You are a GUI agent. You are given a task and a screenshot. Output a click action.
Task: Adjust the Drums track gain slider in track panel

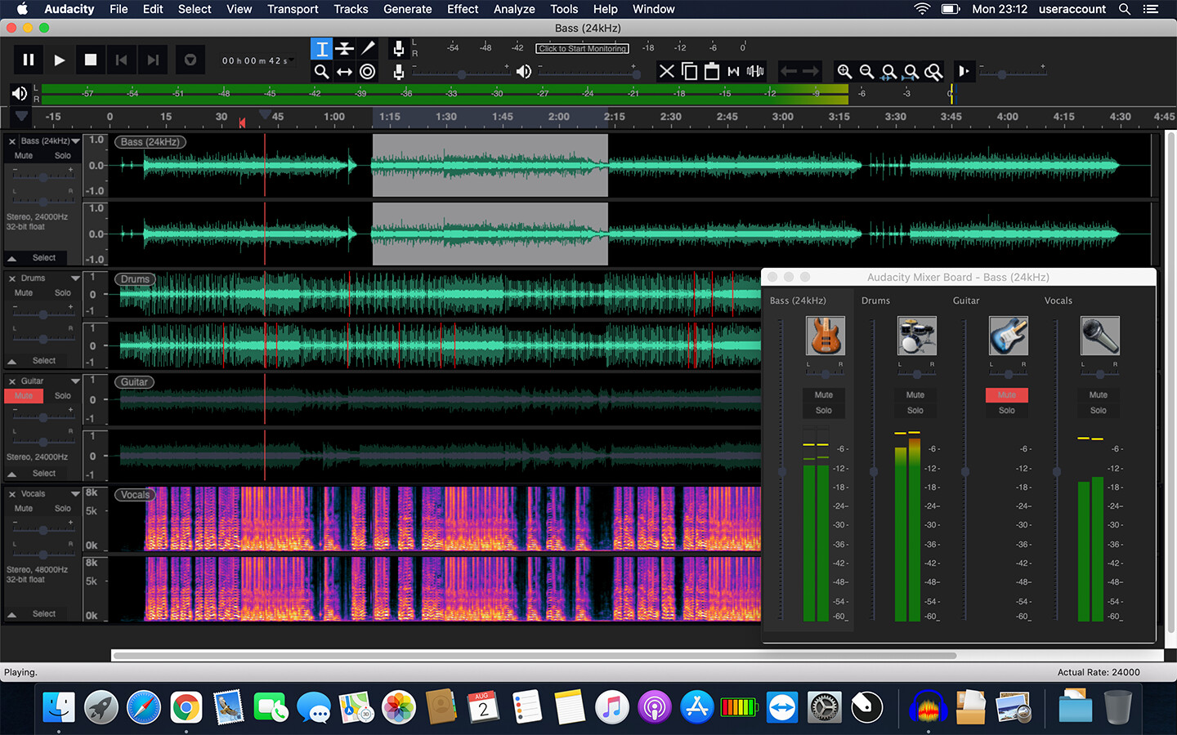click(43, 314)
